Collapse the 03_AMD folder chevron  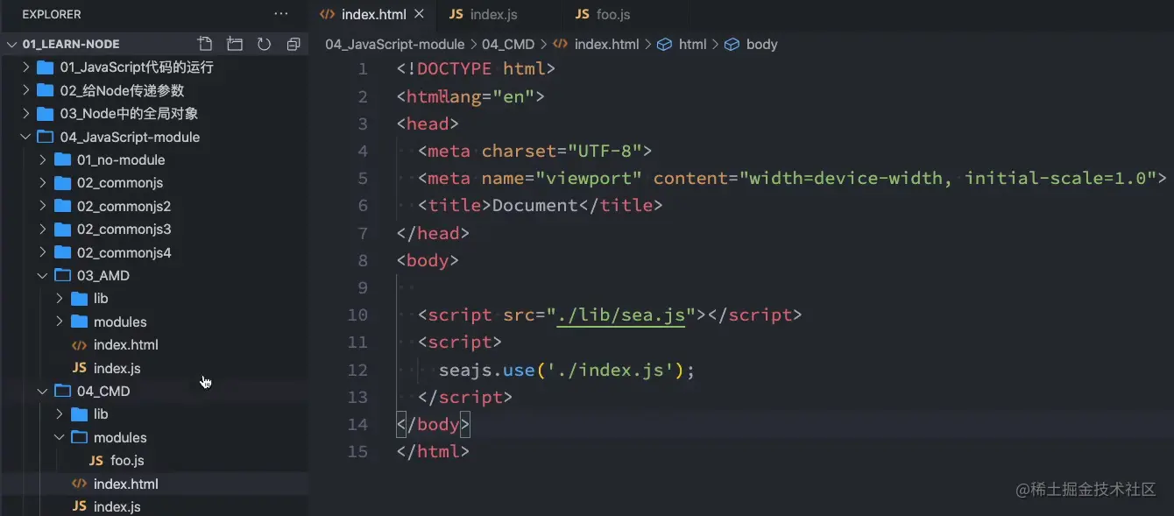[x=43, y=275]
